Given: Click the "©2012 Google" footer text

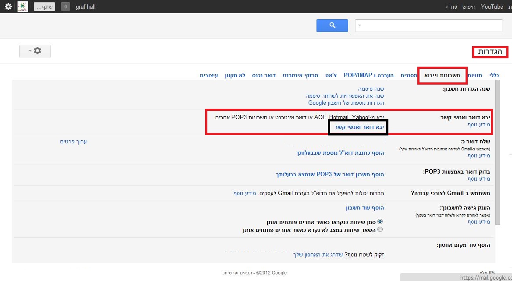Looking at the screenshot, I should click(x=272, y=273).
